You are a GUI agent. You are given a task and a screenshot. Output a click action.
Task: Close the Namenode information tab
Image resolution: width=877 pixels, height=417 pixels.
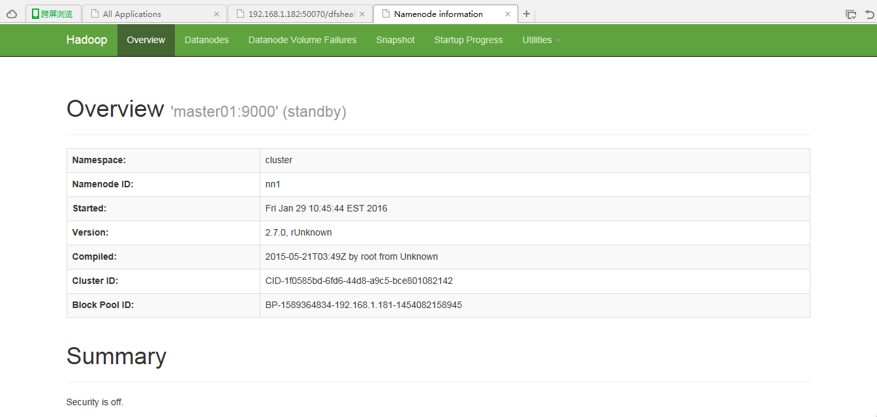coord(508,13)
